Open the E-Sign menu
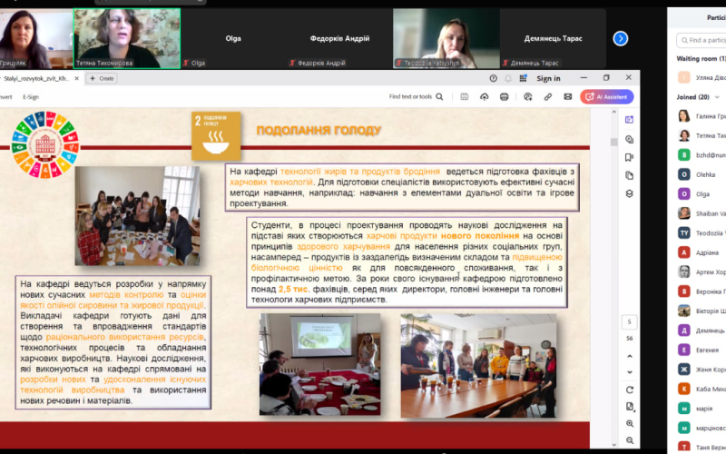The image size is (726, 454). click(31, 97)
